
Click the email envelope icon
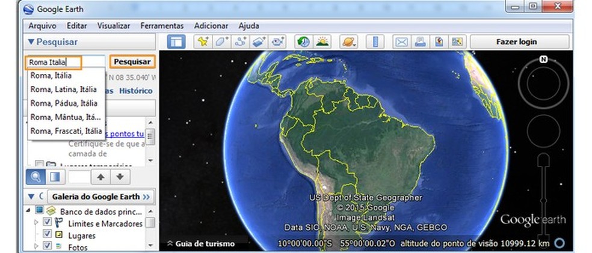pyautogui.click(x=402, y=42)
